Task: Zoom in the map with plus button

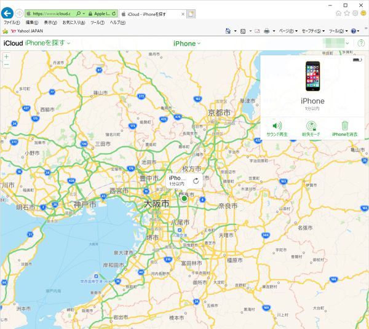Action: [6, 57]
